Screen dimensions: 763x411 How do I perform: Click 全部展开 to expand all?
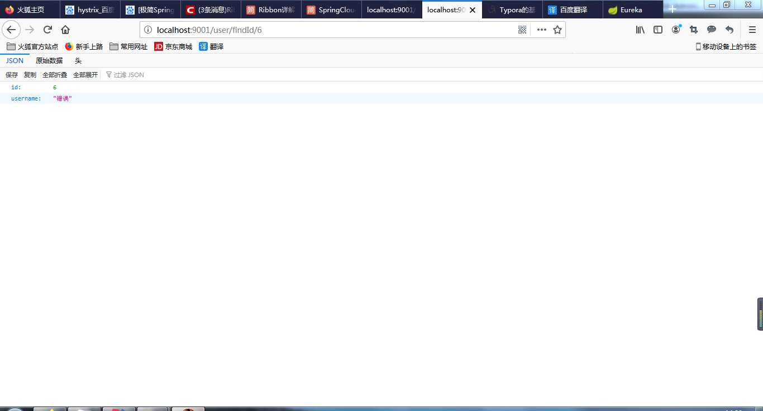[x=85, y=75]
